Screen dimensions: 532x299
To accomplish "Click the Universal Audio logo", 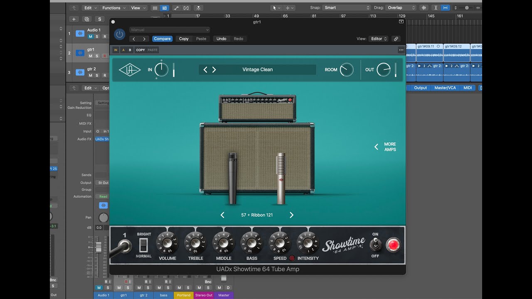I will (x=130, y=70).
